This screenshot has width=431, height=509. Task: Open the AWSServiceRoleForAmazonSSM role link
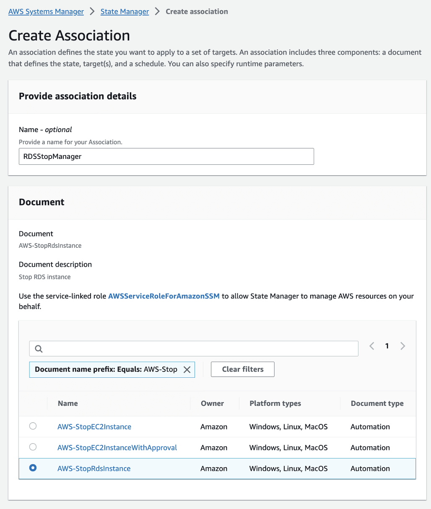(x=164, y=296)
